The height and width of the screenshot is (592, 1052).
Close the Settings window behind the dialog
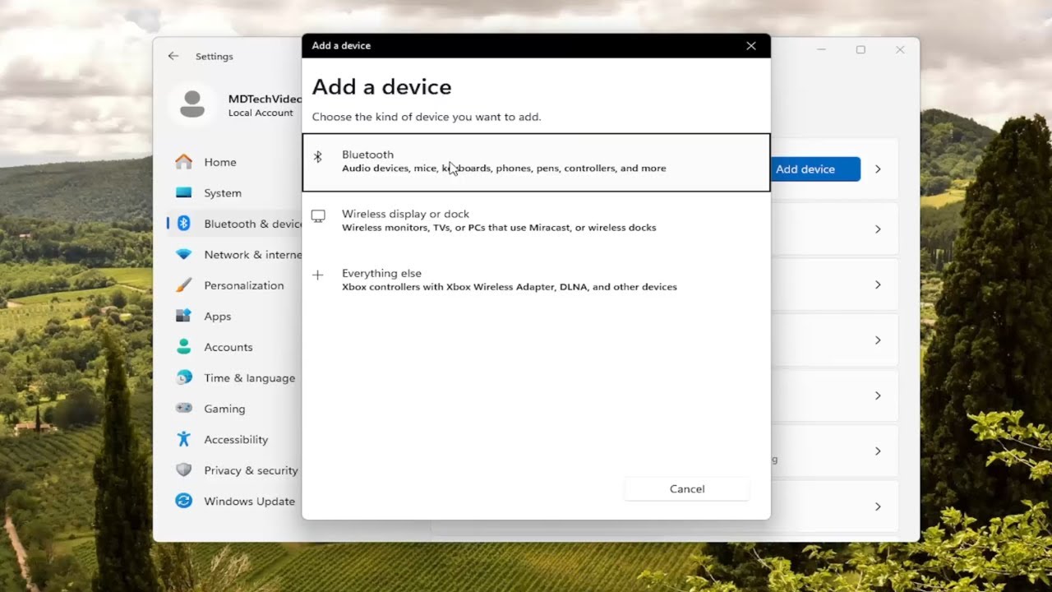click(900, 49)
